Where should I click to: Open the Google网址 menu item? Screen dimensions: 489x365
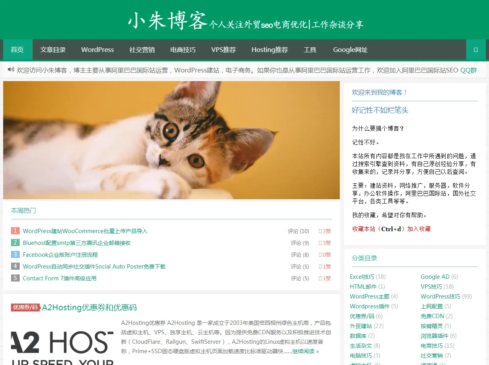click(x=350, y=50)
